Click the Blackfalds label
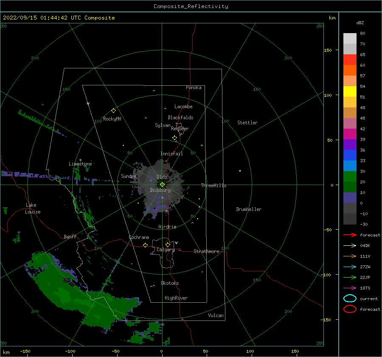The width and height of the screenshot is (382, 357). [x=180, y=118]
